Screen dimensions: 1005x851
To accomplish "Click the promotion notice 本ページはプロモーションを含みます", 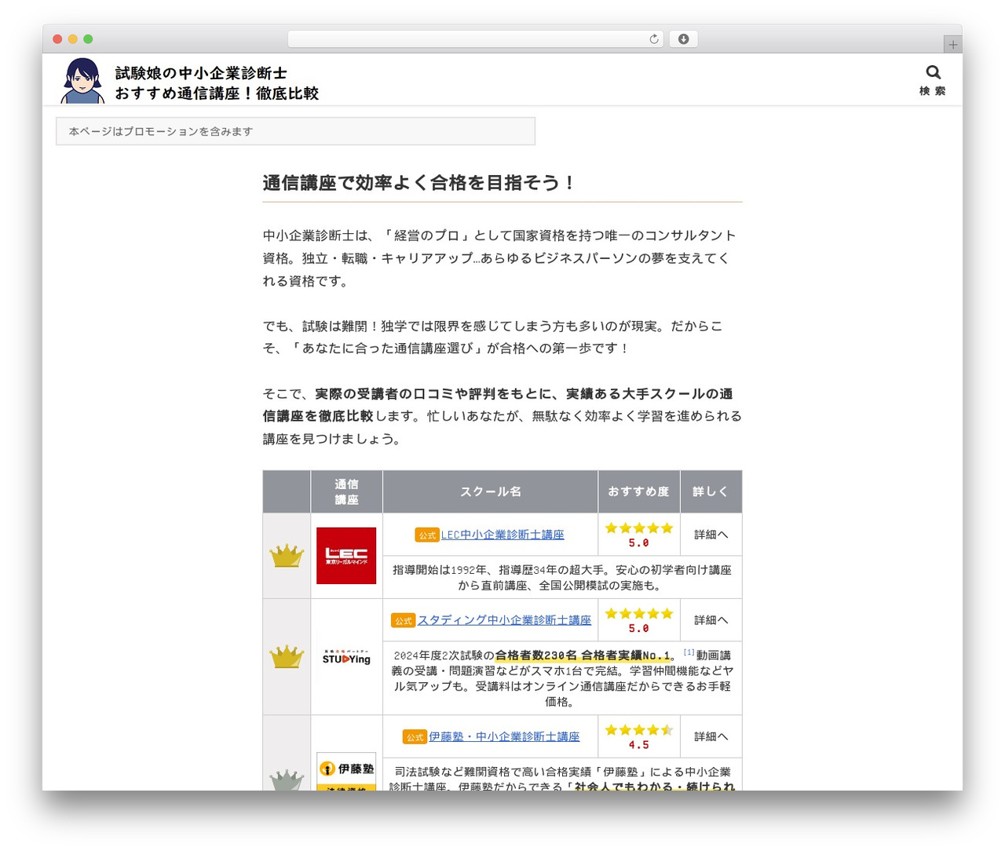I will click(x=295, y=131).
